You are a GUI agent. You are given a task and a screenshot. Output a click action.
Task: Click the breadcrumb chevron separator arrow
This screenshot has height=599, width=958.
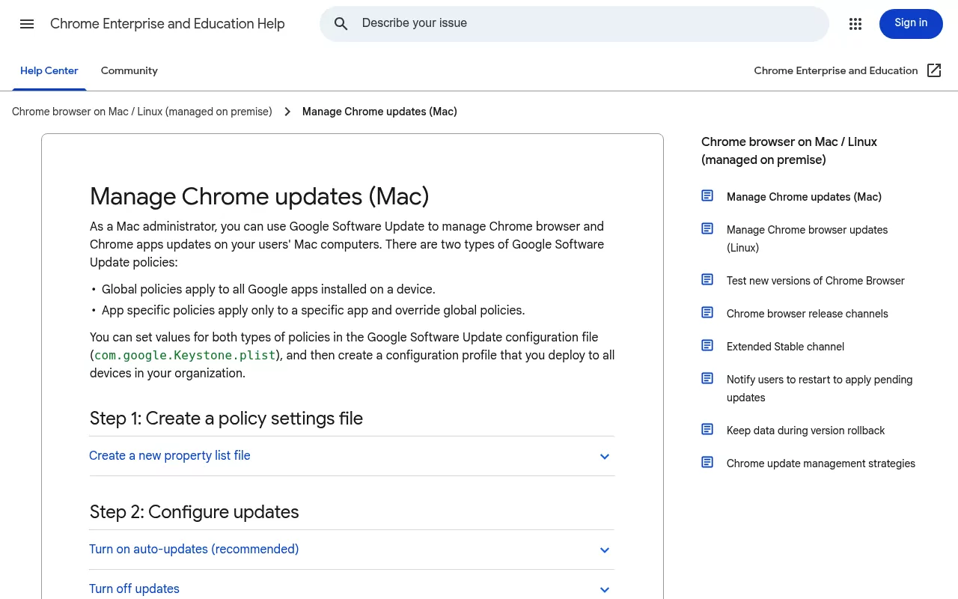(287, 112)
